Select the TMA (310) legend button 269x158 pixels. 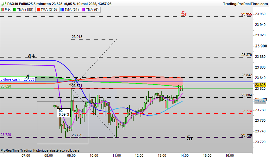[47, 9]
